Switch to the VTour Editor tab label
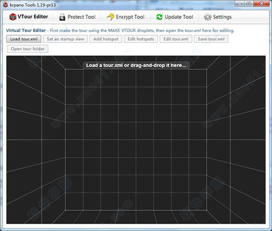Screen dimensions: 272x231 (33, 17)
